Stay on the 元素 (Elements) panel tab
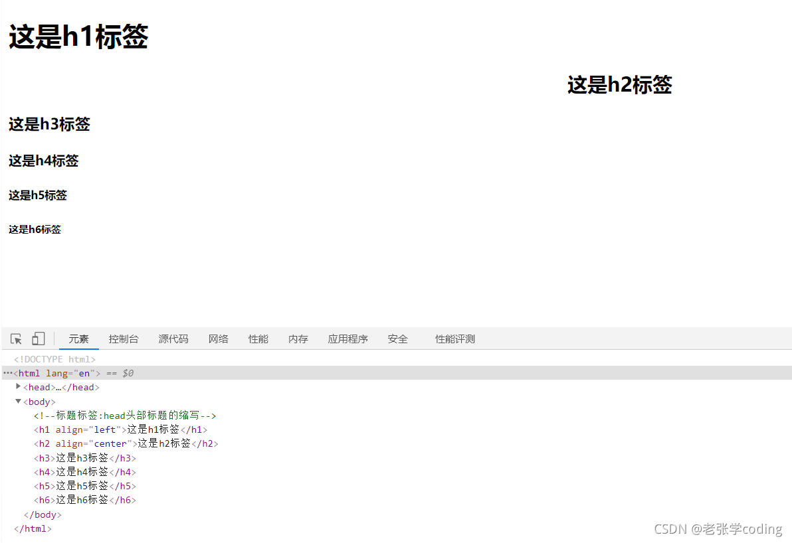The height and width of the screenshot is (543, 792). tap(79, 339)
